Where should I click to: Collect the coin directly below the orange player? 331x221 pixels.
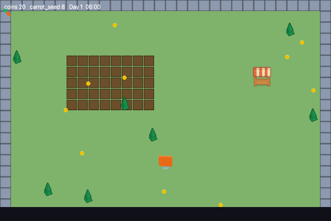tap(164, 191)
